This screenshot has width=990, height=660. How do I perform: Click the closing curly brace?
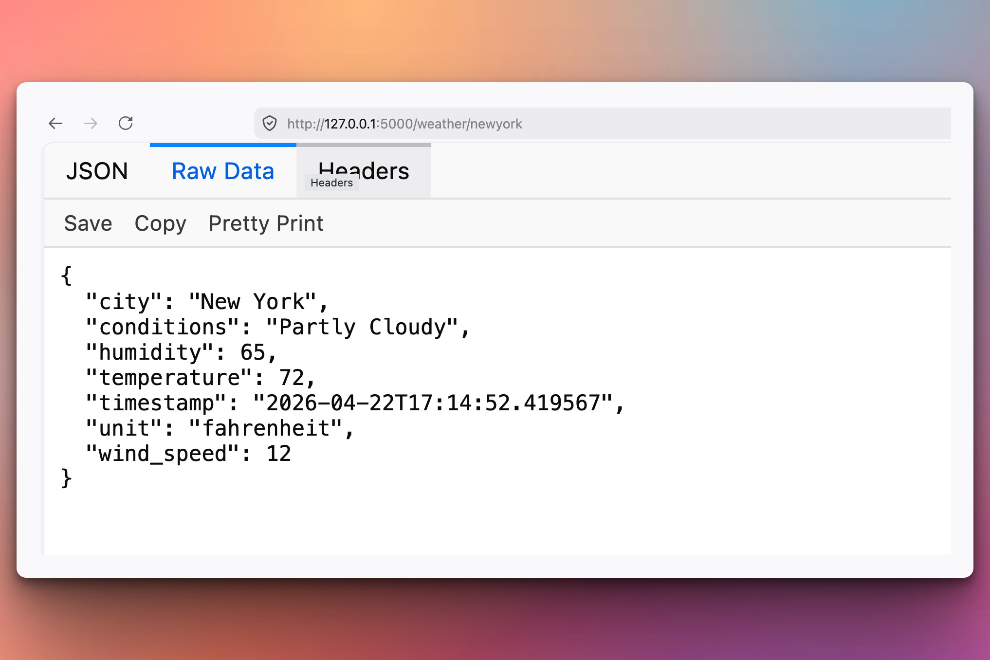point(67,478)
